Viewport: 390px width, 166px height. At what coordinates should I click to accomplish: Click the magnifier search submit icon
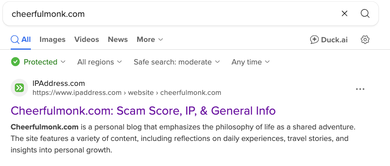365,14
